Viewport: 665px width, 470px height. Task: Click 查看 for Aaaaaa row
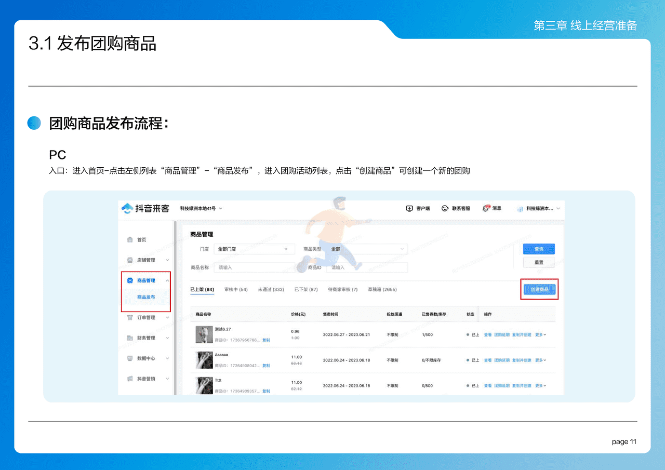[488, 360]
